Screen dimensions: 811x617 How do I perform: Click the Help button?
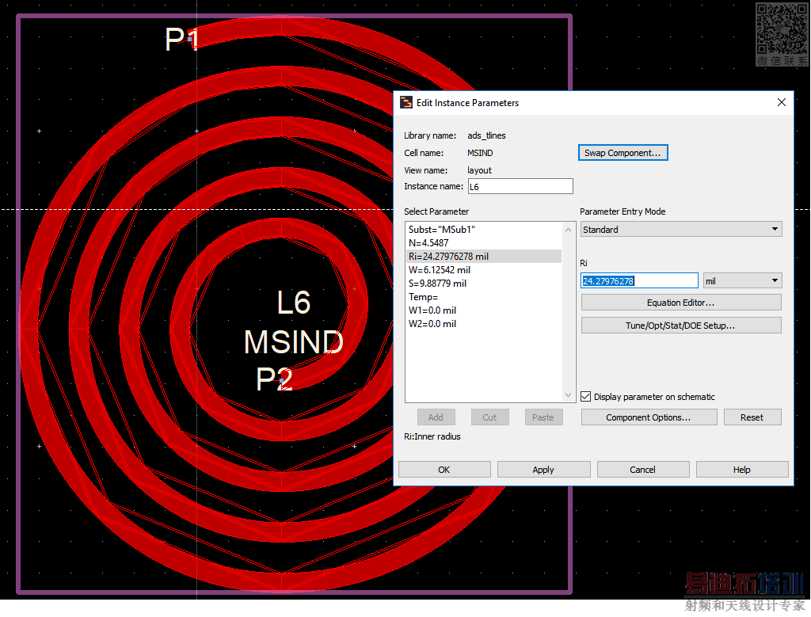tap(742, 470)
